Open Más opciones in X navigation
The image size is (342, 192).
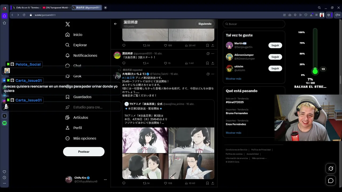[81, 138]
